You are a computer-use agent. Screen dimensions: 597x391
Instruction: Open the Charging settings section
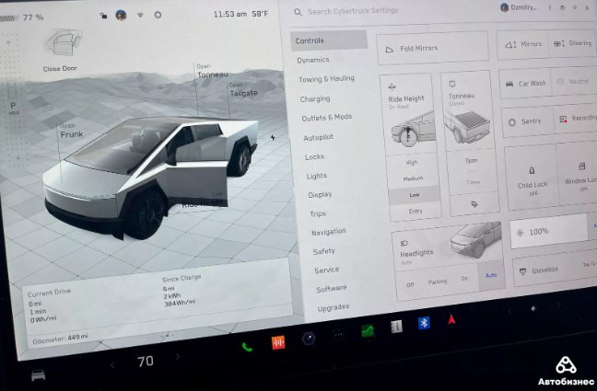coord(315,98)
